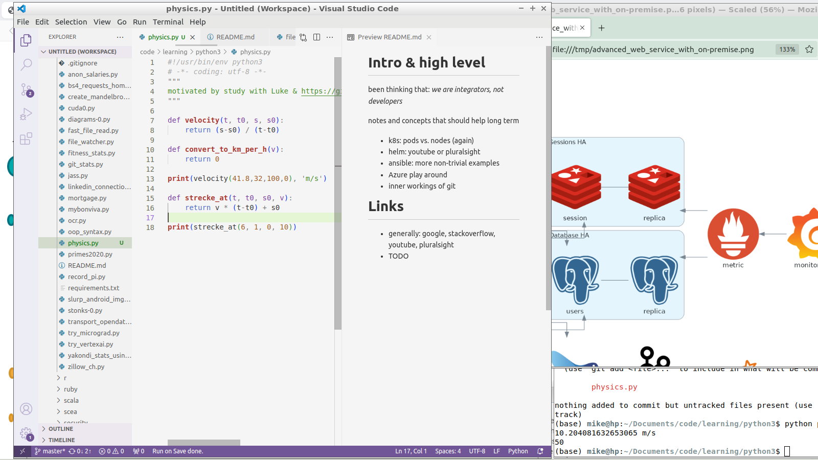Open the Source Control view

pos(26,89)
